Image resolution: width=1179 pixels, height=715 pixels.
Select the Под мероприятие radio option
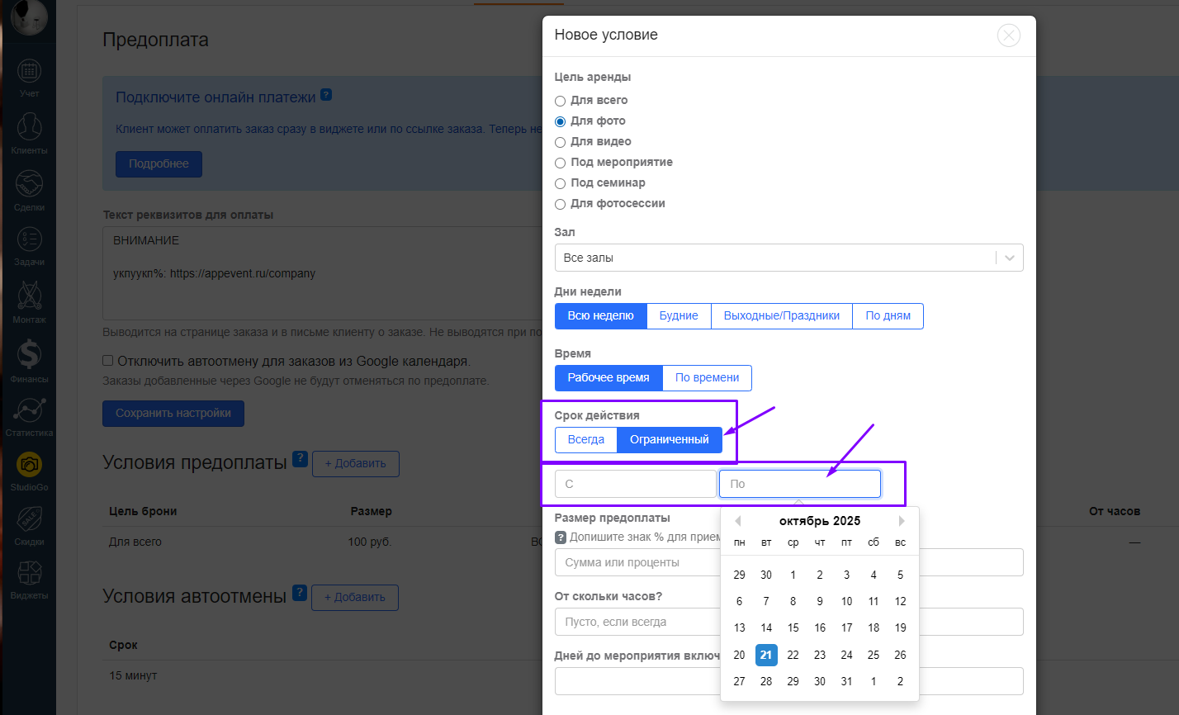tap(561, 163)
